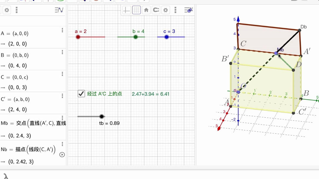This screenshot has width=319, height=179.
Task: Toggle axes display in graphics view
Action: [x=126, y=10]
